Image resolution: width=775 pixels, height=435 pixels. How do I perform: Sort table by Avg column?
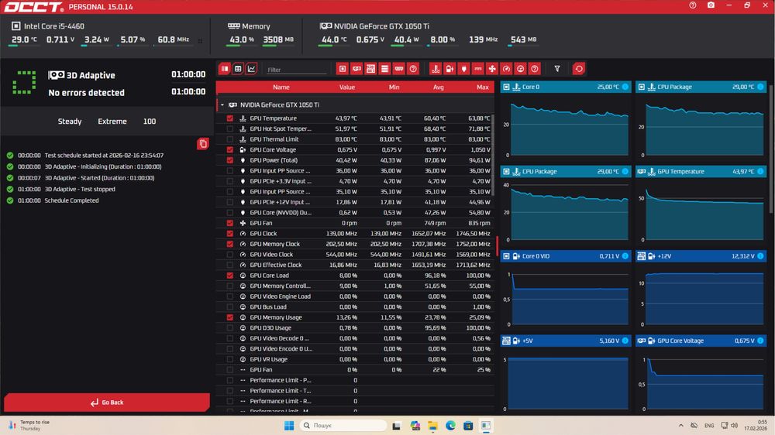coord(438,87)
